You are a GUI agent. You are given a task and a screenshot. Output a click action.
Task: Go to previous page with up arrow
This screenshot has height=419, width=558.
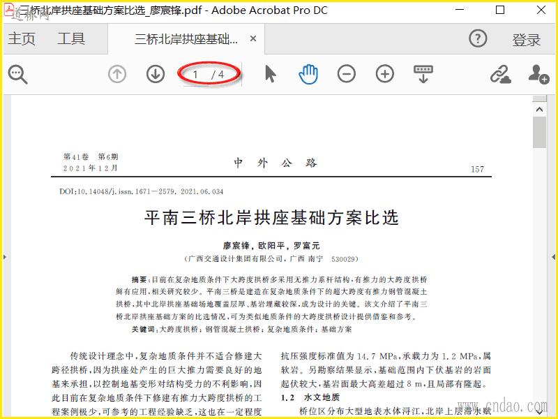pyautogui.click(x=117, y=74)
